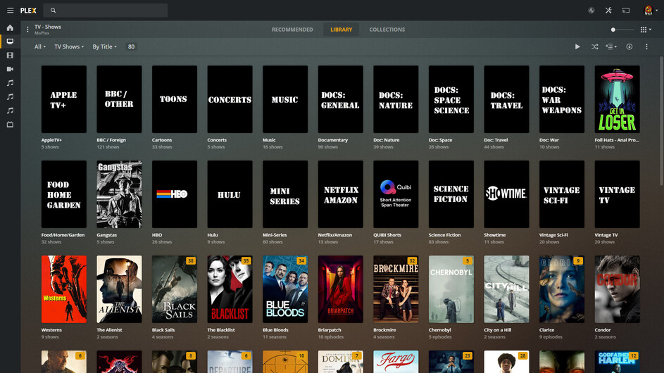Open The Blacklist show poster
This screenshot has width=664, height=373.
point(230,289)
